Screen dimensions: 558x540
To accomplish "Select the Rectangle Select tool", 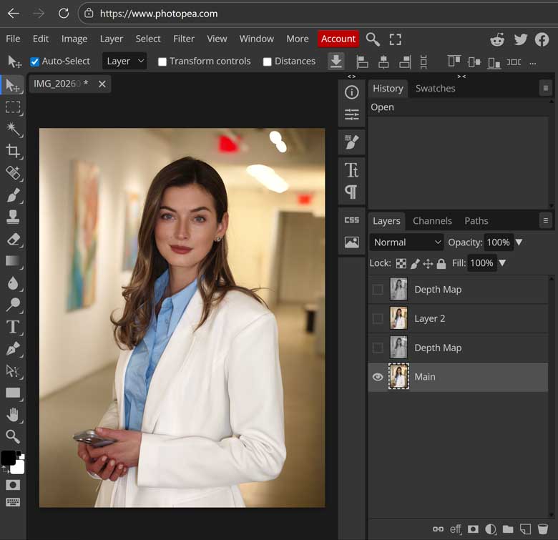I will tap(13, 107).
